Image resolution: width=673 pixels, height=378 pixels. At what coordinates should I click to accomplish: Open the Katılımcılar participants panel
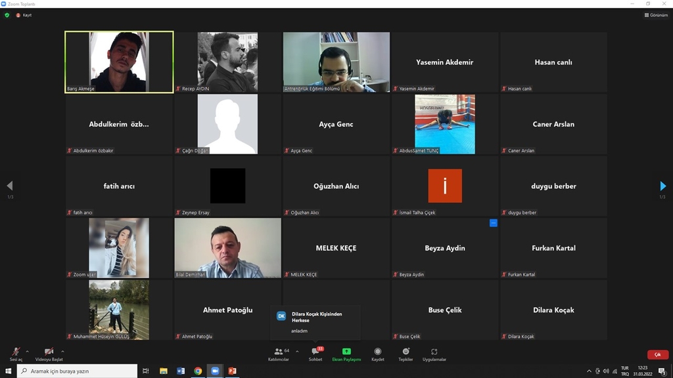pyautogui.click(x=279, y=352)
